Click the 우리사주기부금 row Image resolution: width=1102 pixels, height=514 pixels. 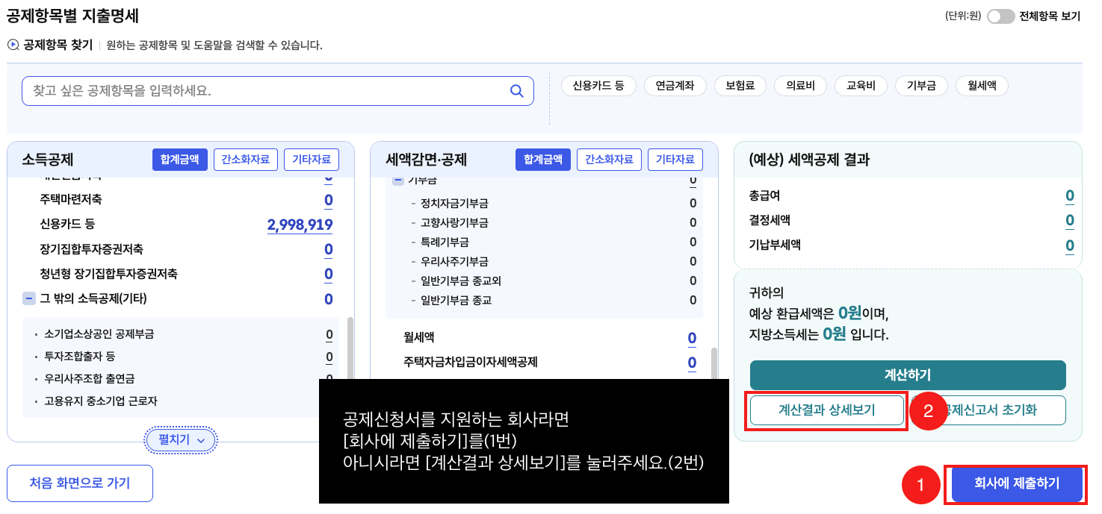pos(552,261)
